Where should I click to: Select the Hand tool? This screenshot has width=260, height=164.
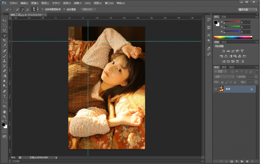click(x=4, y=112)
